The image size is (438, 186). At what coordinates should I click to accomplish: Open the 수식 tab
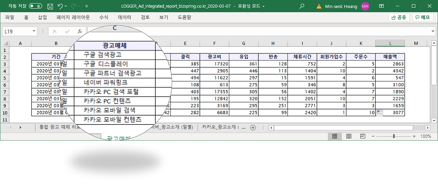(104, 17)
